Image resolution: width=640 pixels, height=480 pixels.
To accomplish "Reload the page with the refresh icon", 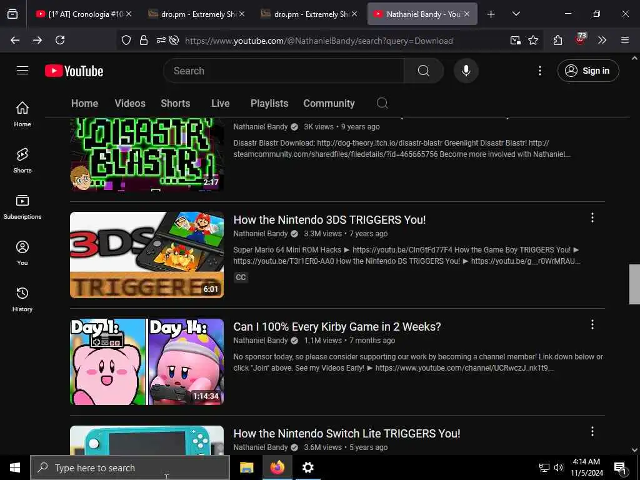I will point(60,40).
